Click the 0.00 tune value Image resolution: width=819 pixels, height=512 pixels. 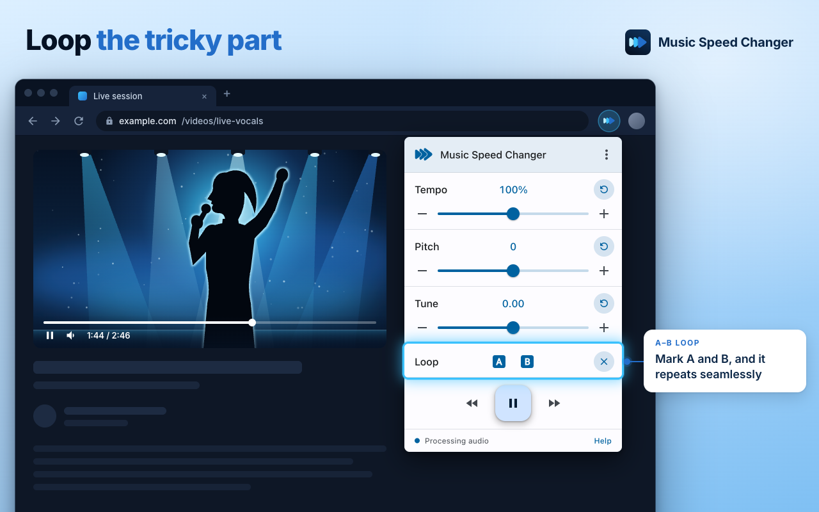coord(513,304)
